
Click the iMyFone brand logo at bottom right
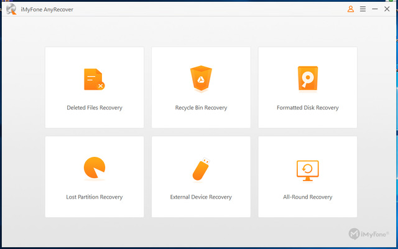click(370, 234)
